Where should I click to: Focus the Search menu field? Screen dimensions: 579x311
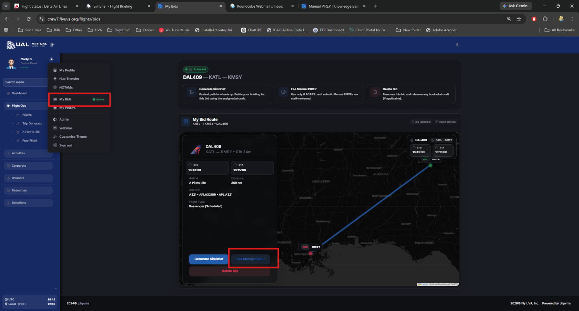25,82
